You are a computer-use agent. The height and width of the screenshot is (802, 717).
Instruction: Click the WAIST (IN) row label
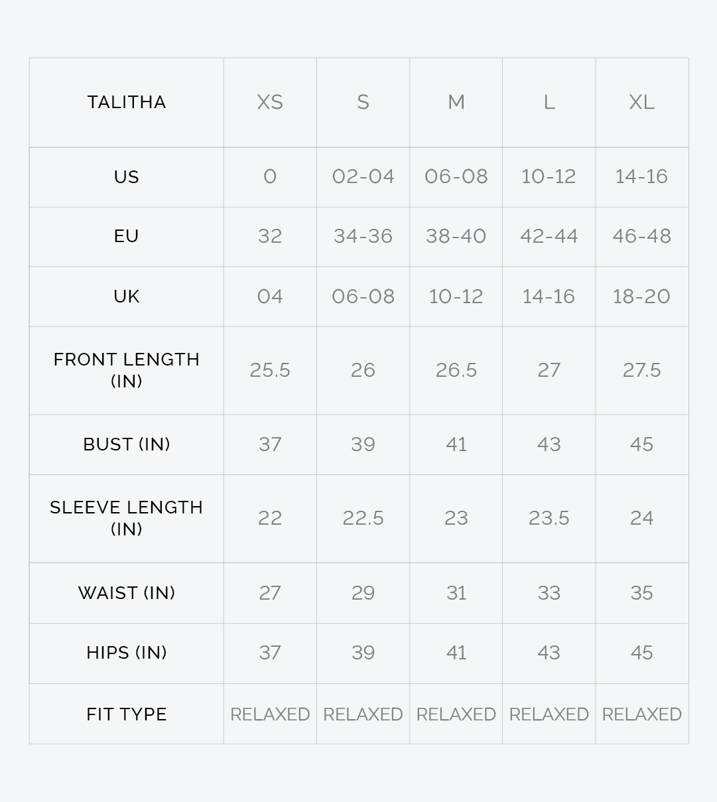pos(127,593)
